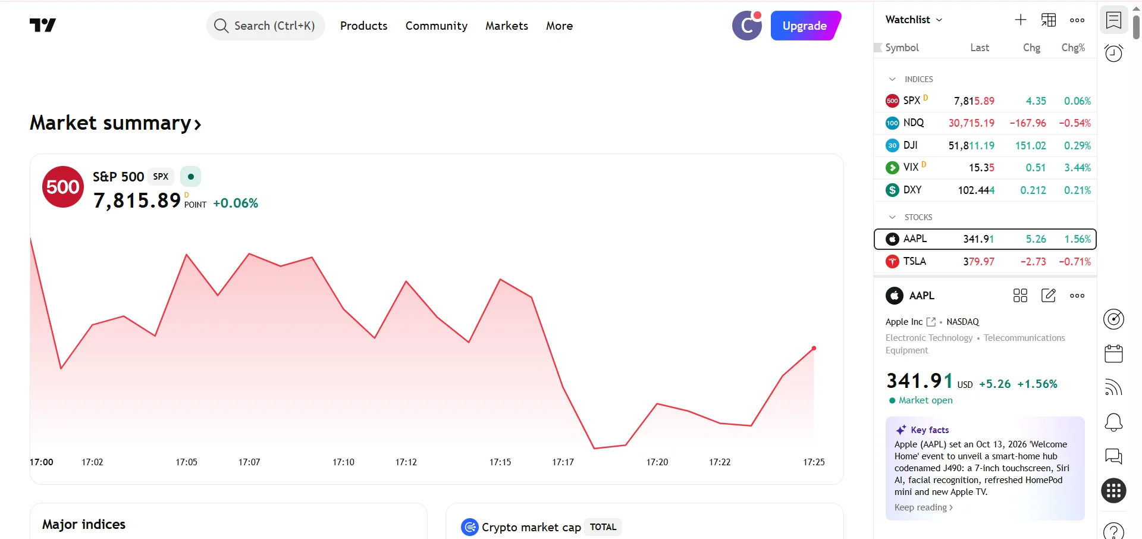Viewport: 1142px width, 539px height.
Task: Open the news feed sidebar icon
Action: 1113,387
